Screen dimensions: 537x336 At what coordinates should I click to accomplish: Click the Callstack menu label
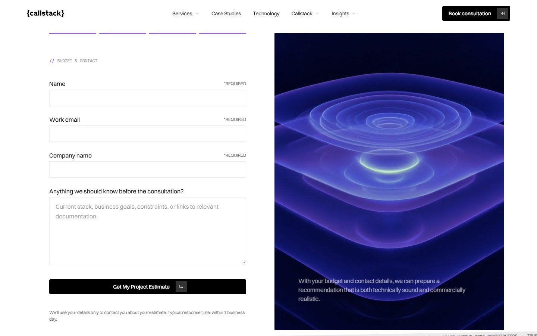click(x=302, y=14)
